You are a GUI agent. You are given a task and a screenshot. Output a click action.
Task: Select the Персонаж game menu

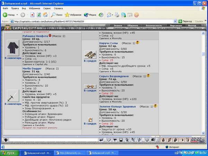click(176, 25)
